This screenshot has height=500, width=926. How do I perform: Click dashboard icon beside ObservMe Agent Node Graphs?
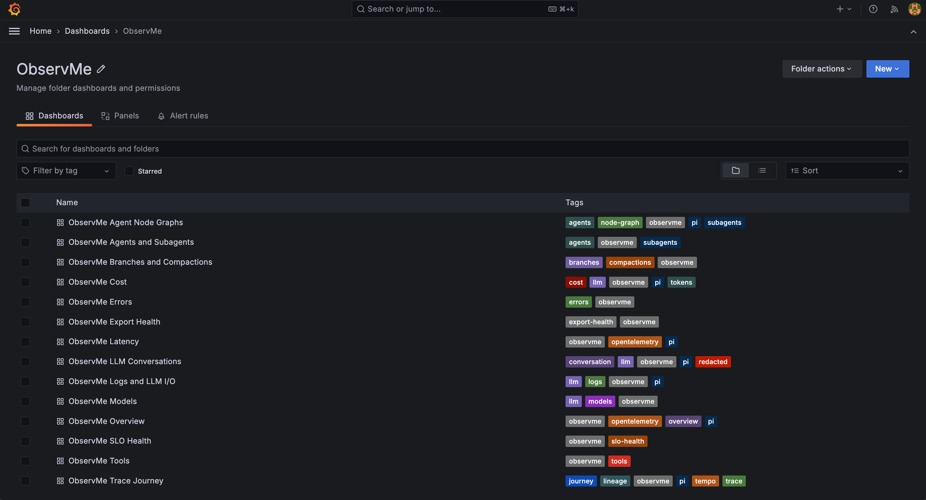(60, 223)
